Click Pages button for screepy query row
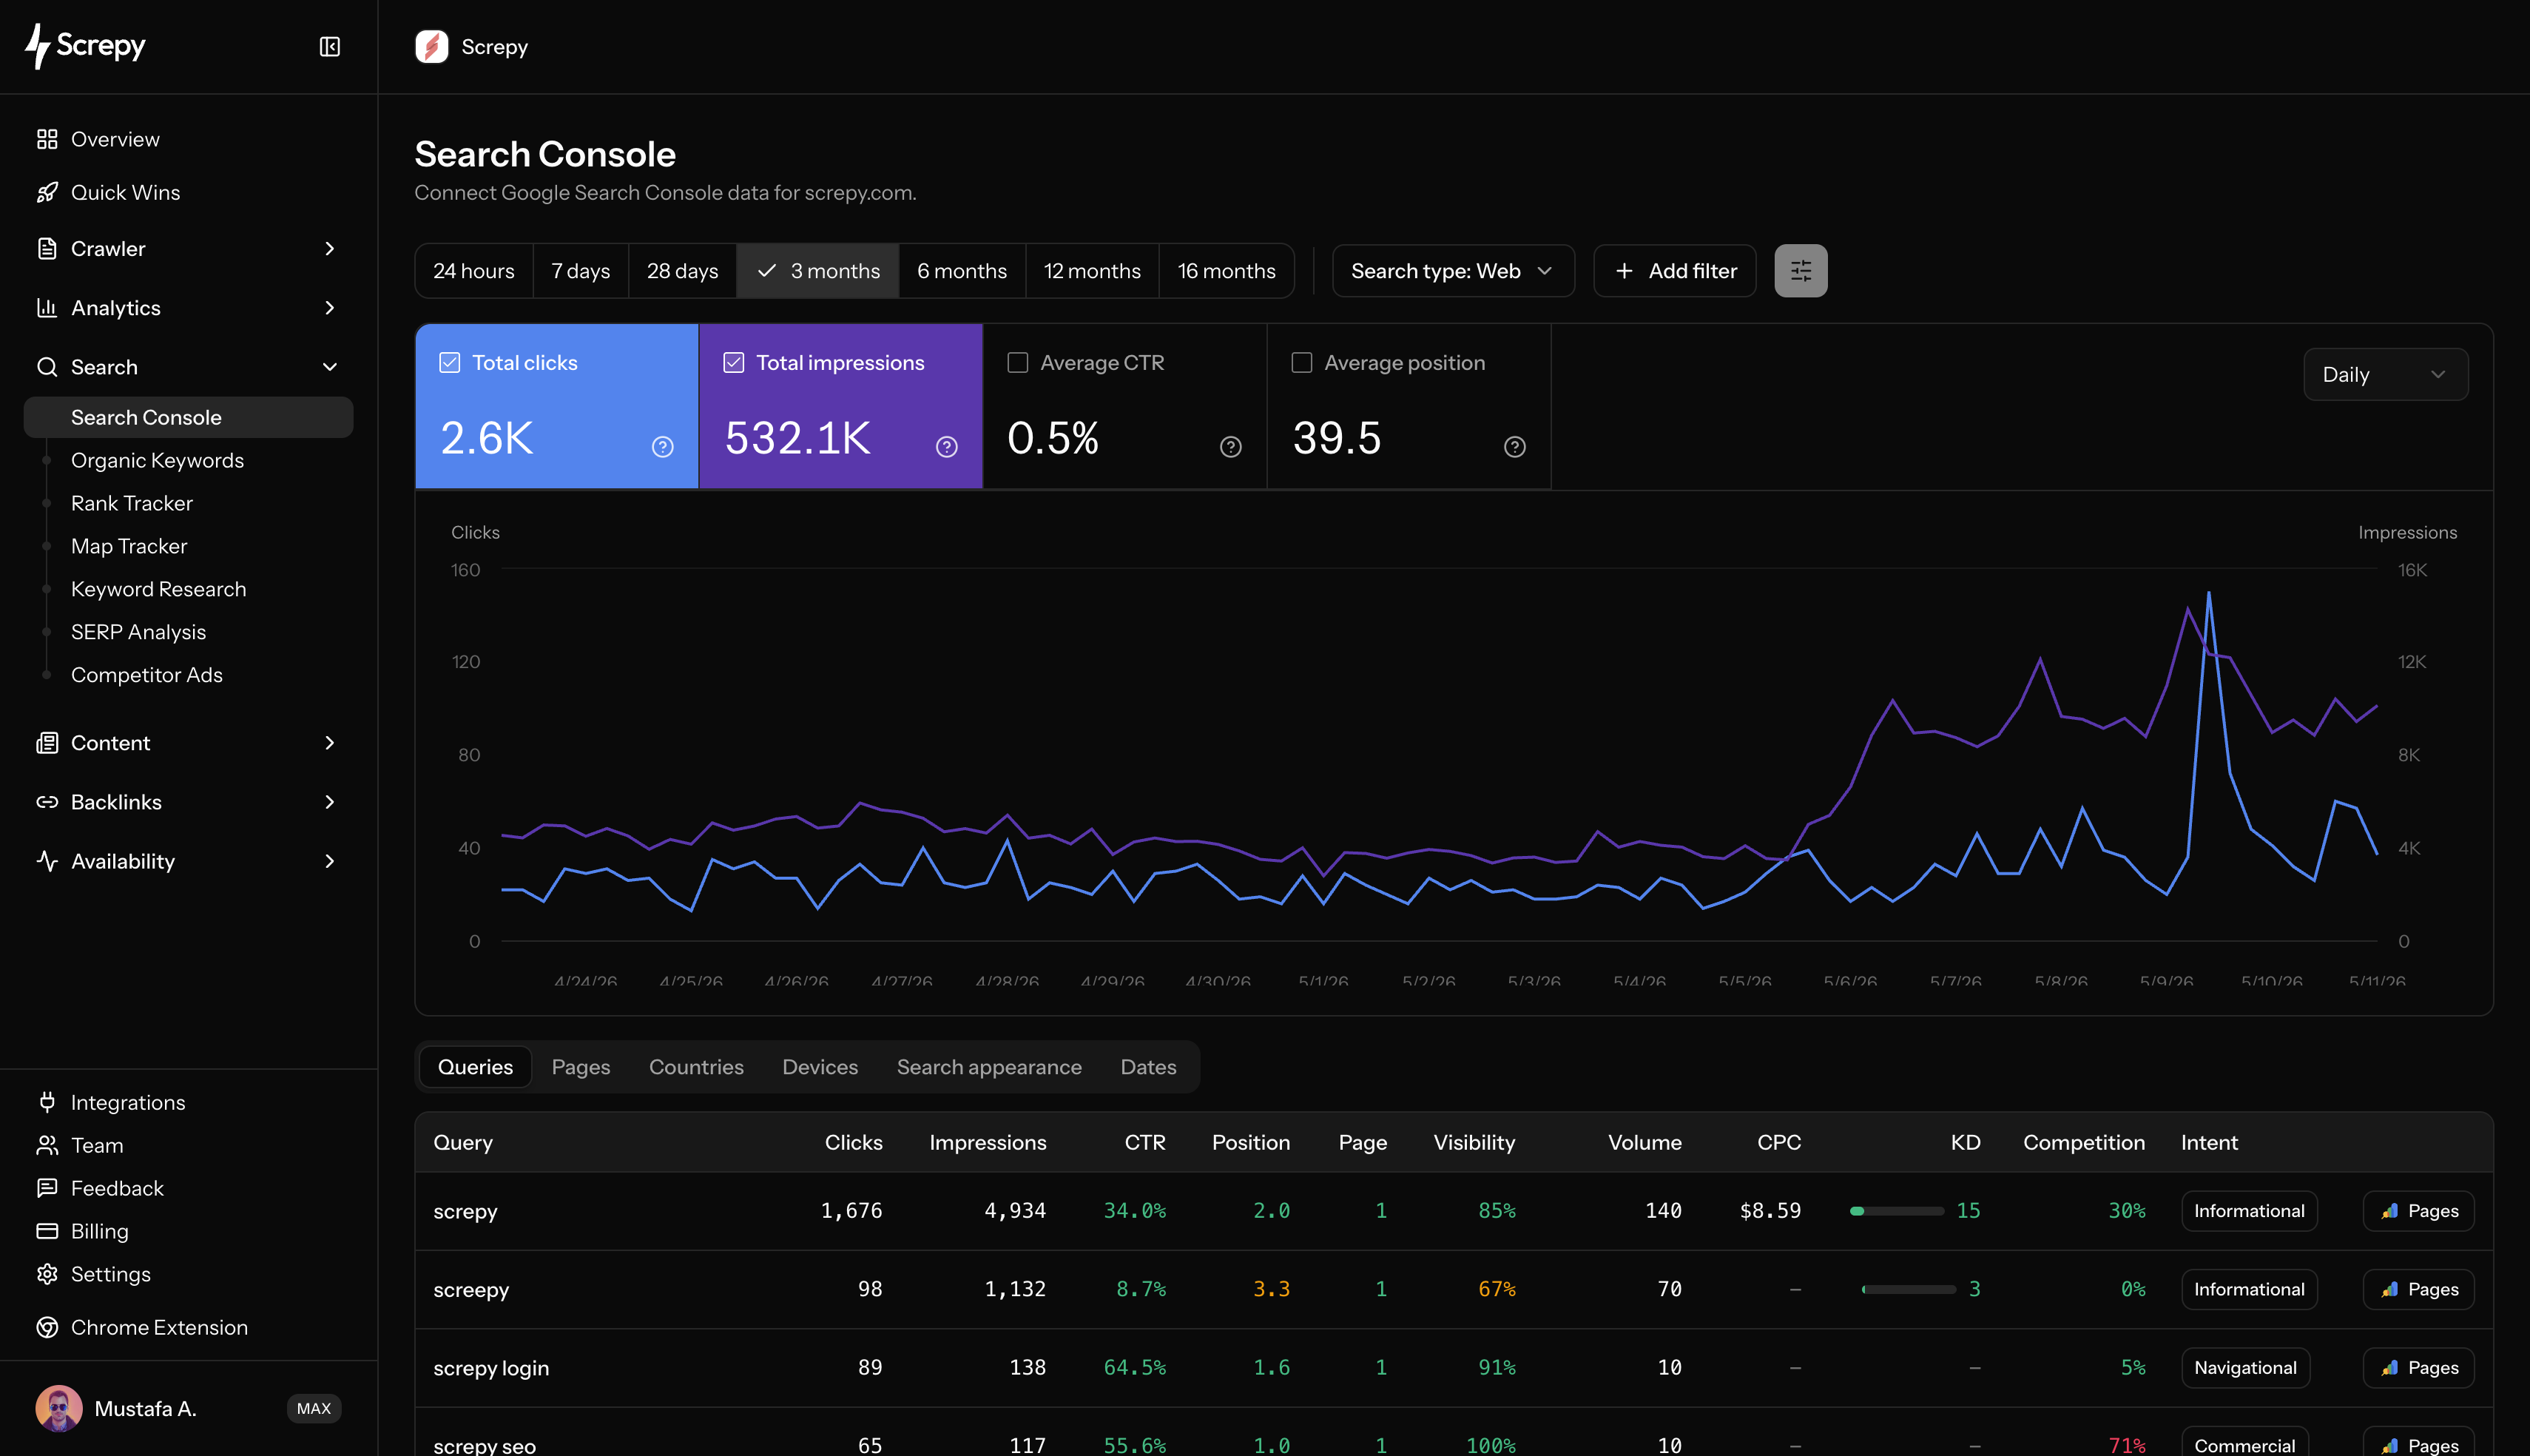 point(2418,1289)
